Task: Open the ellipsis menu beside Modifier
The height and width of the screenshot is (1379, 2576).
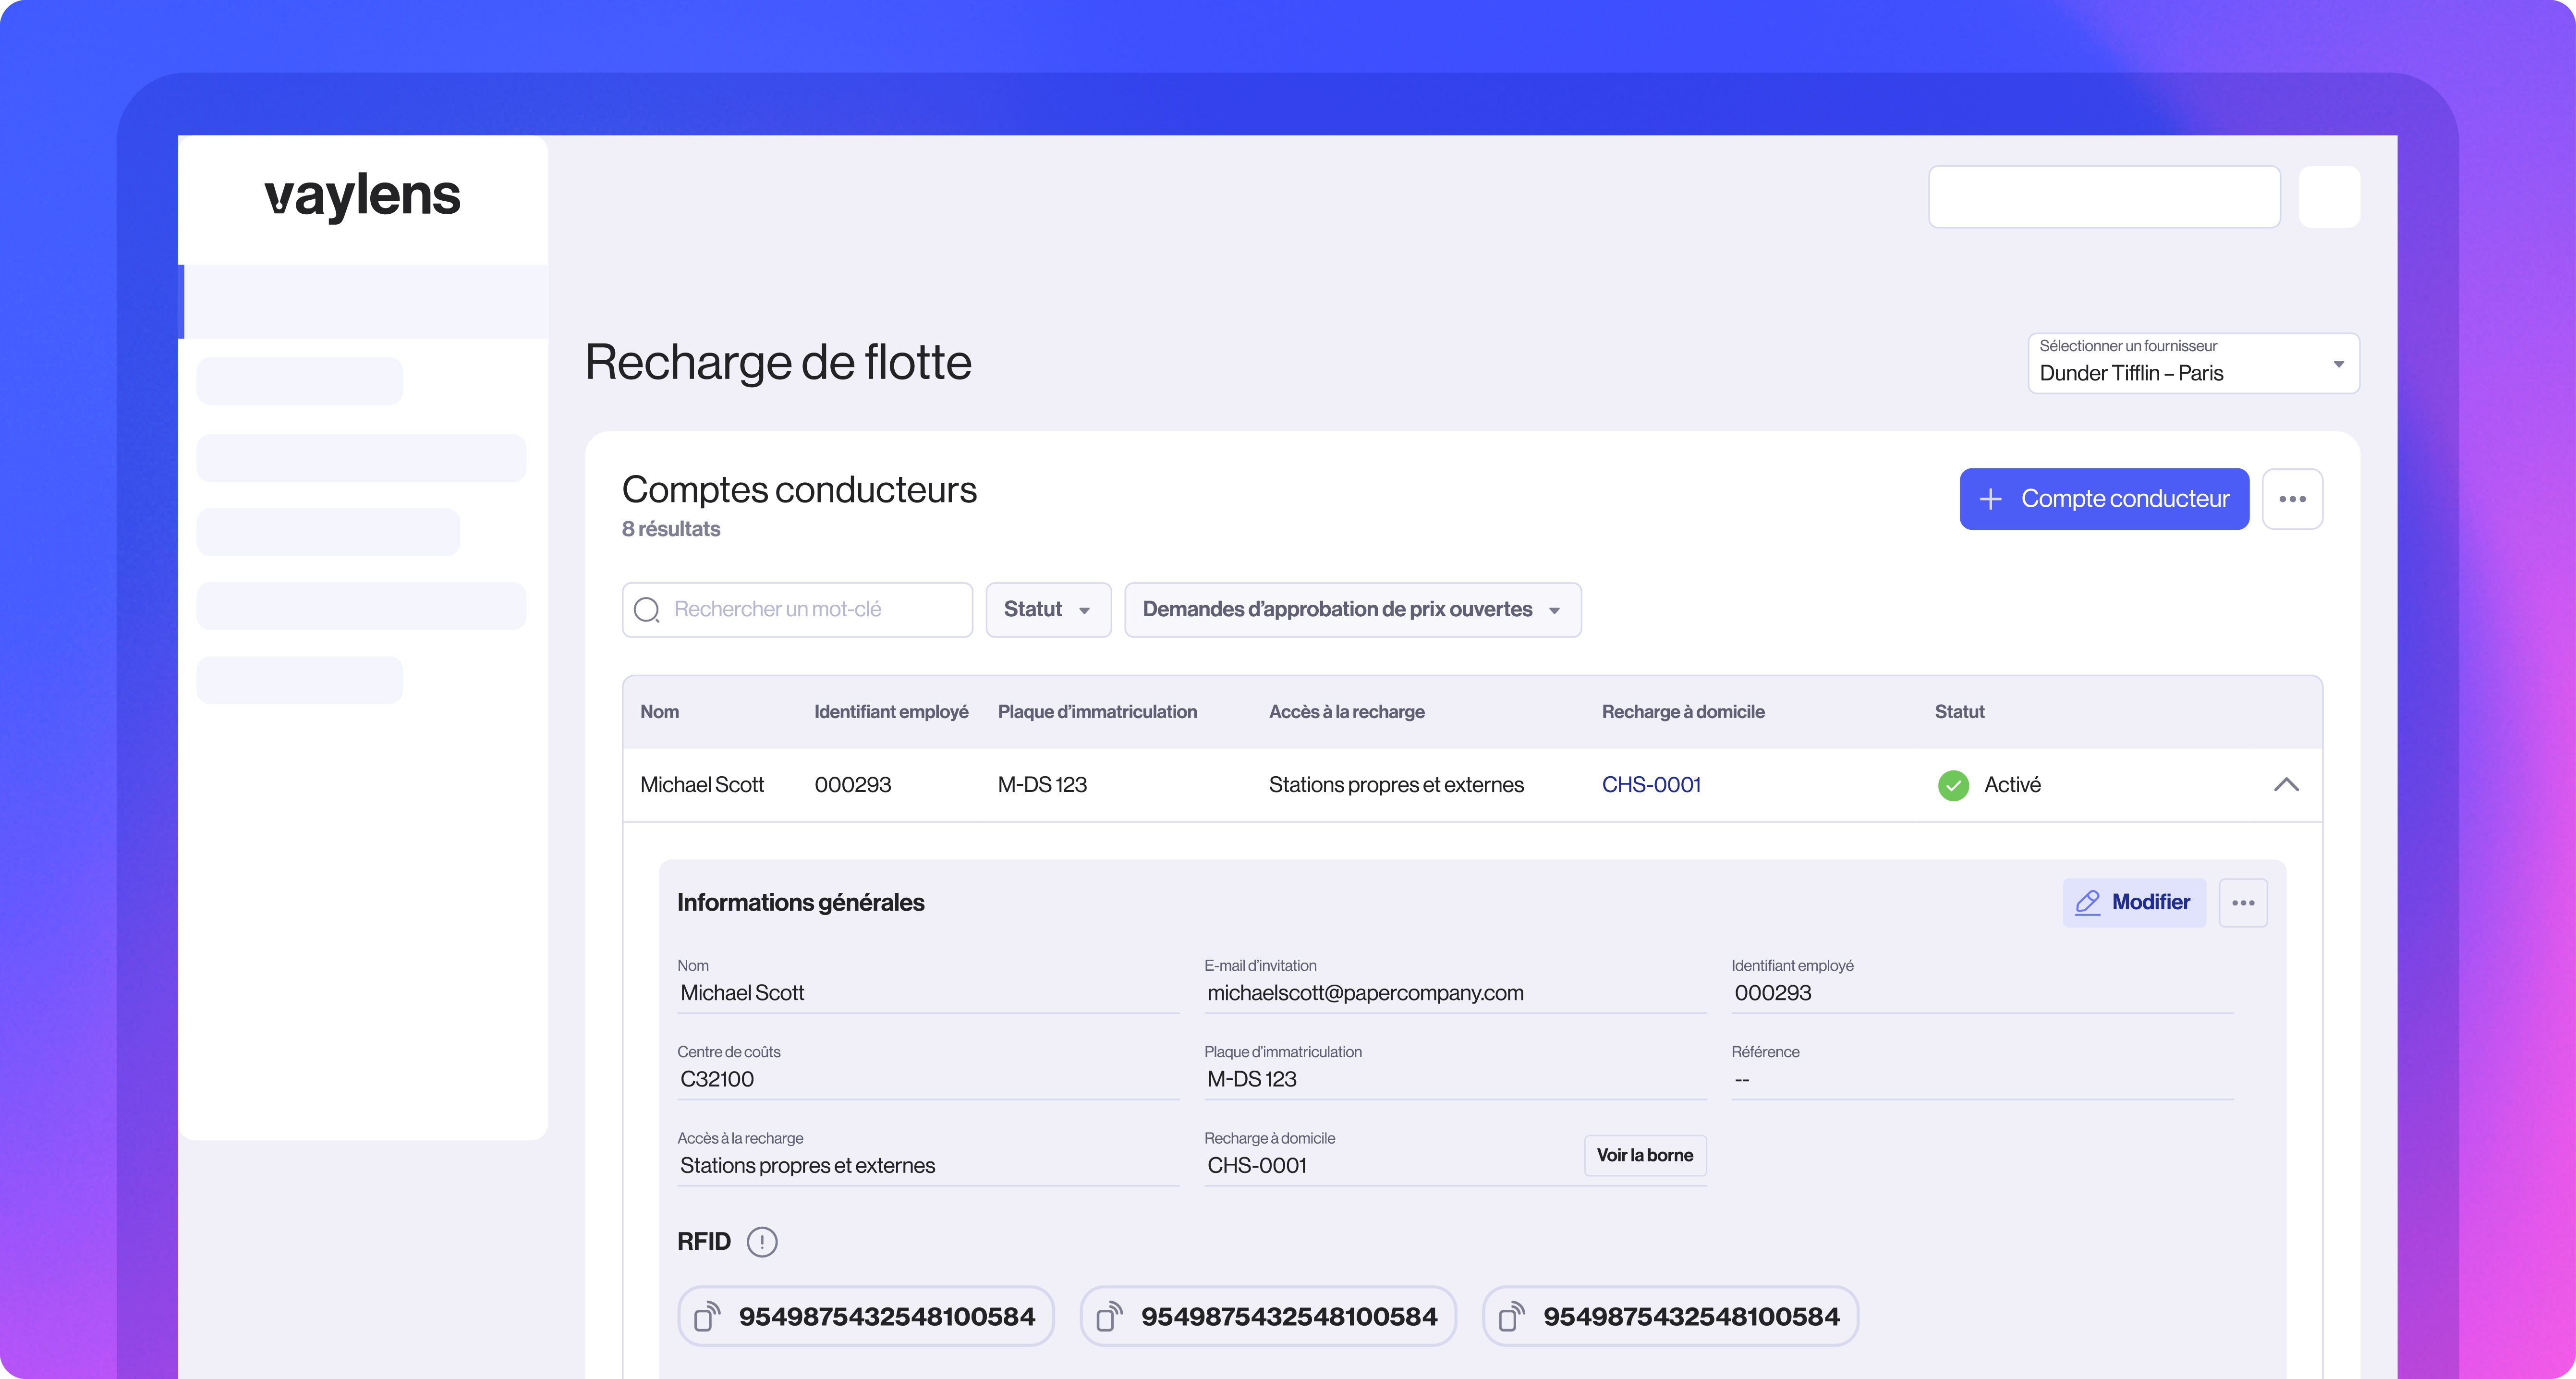Action: [2243, 902]
